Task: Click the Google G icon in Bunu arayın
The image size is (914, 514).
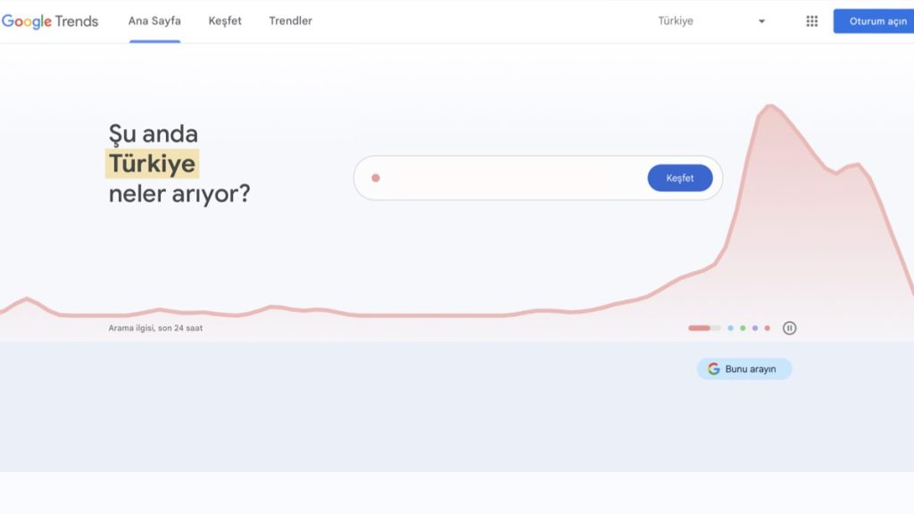Action: click(713, 369)
